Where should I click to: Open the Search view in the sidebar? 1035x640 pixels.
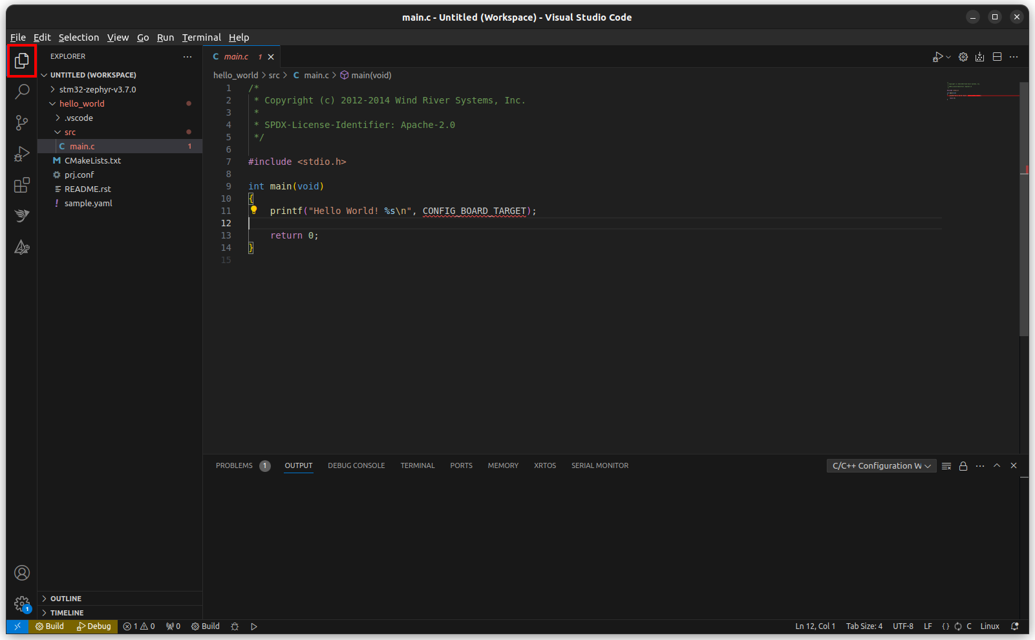tap(22, 91)
